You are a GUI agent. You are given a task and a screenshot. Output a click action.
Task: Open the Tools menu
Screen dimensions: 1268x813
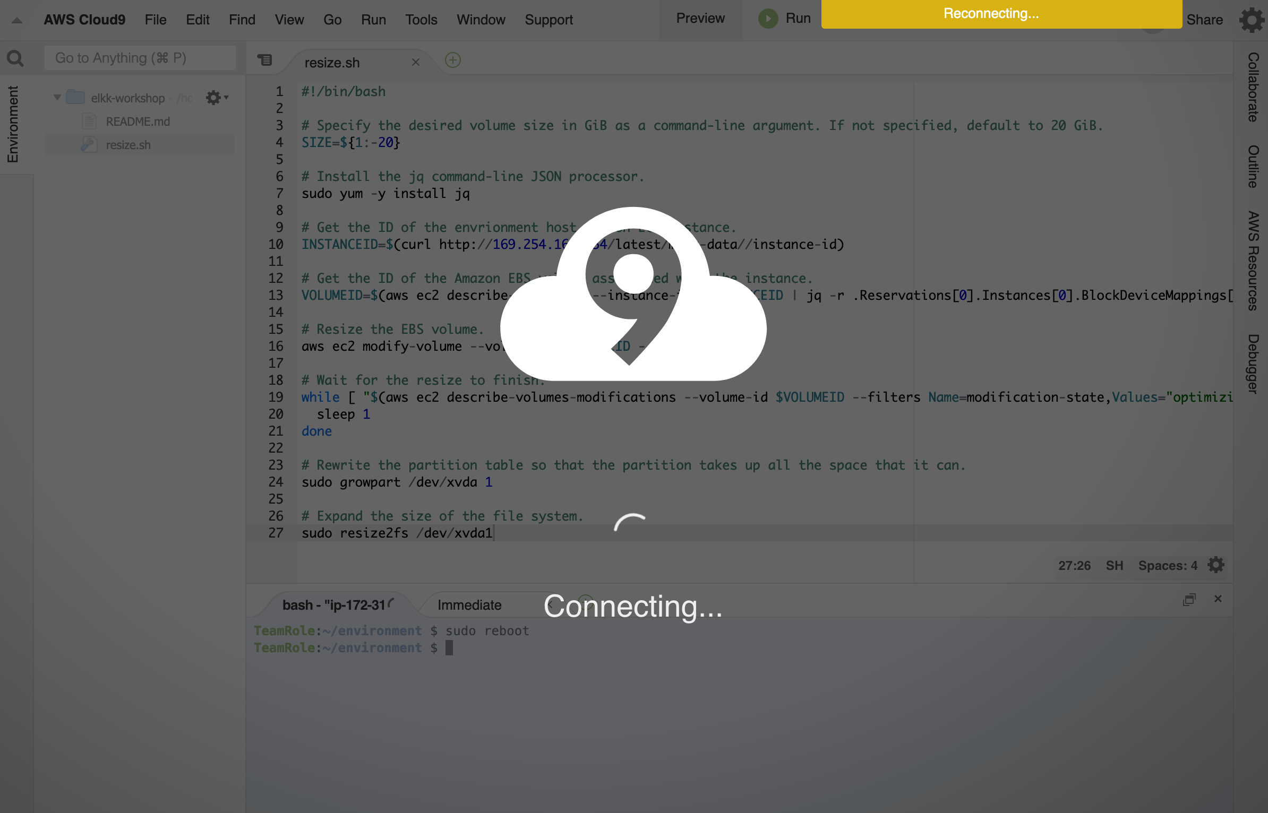point(421,20)
